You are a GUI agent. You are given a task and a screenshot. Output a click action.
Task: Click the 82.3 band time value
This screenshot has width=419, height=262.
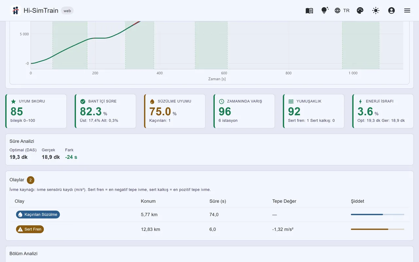click(x=91, y=112)
